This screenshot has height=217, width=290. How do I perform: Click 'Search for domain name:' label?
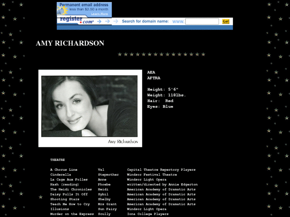click(x=145, y=21)
